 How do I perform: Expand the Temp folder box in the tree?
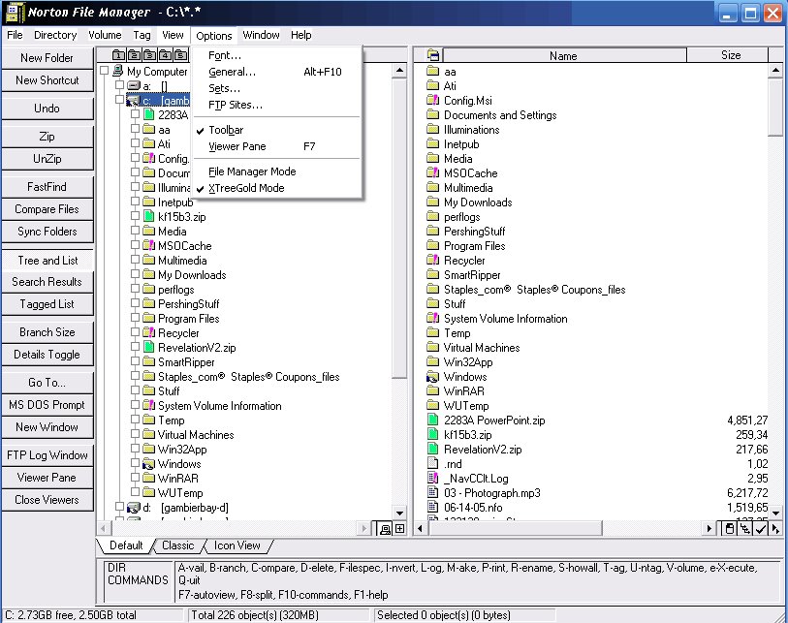click(135, 420)
